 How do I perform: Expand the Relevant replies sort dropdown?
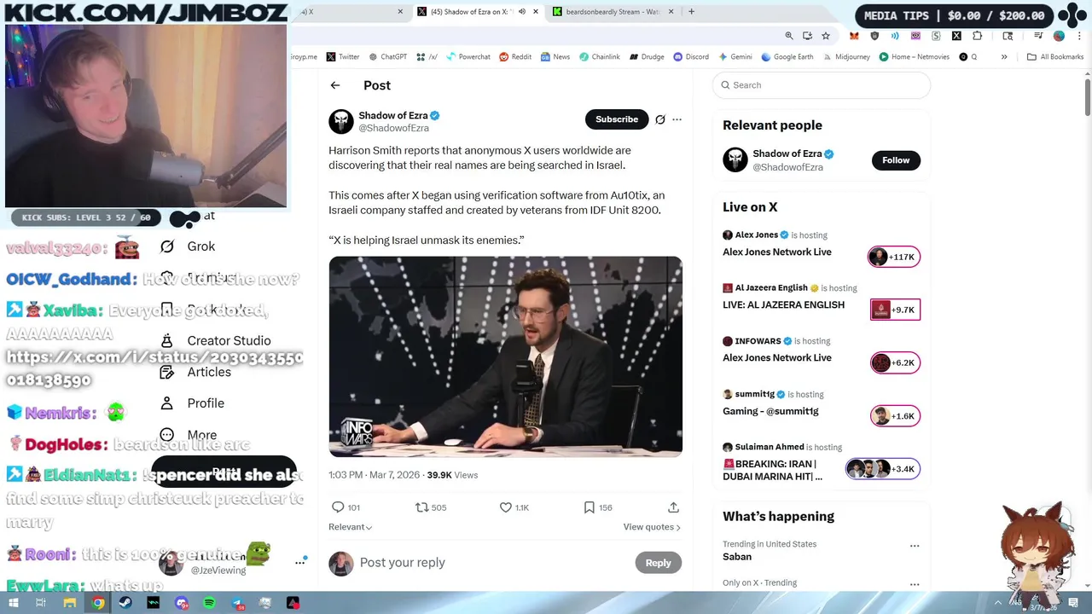tap(351, 527)
